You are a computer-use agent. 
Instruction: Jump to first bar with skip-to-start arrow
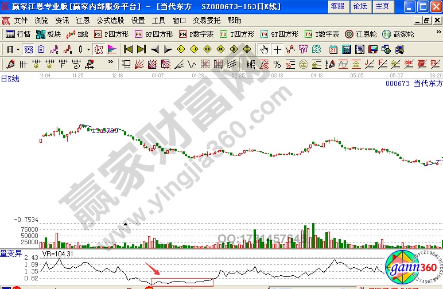128,49
